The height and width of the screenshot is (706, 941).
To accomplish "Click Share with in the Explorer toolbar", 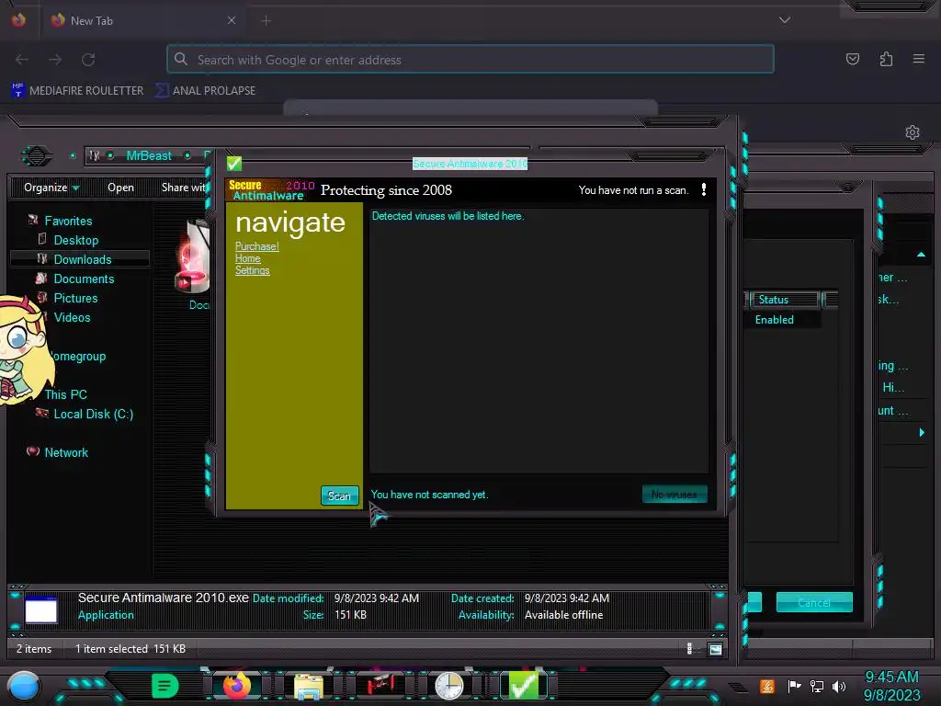I will [183, 188].
